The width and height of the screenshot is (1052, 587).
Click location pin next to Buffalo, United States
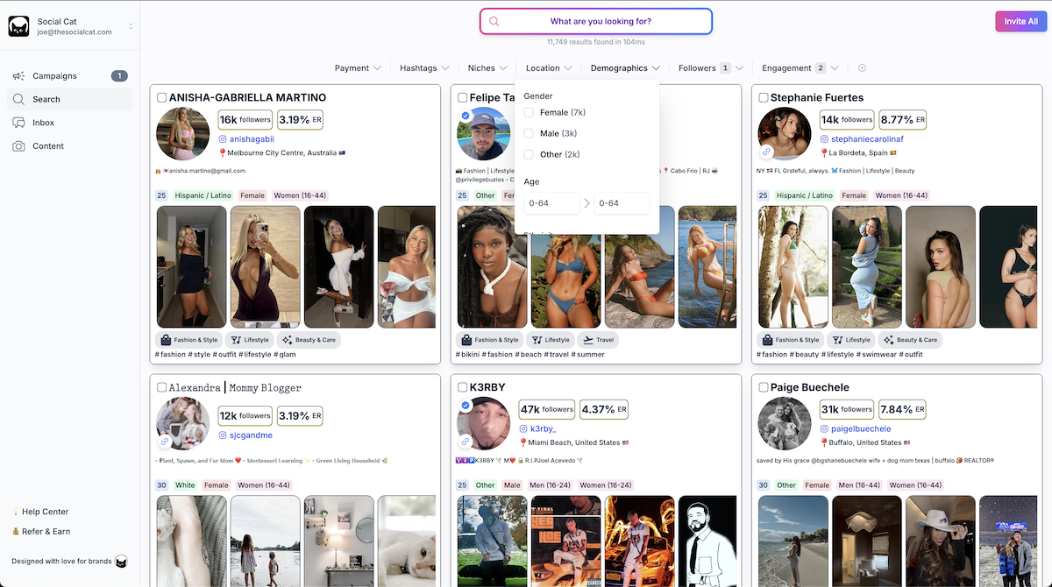coord(824,442)
